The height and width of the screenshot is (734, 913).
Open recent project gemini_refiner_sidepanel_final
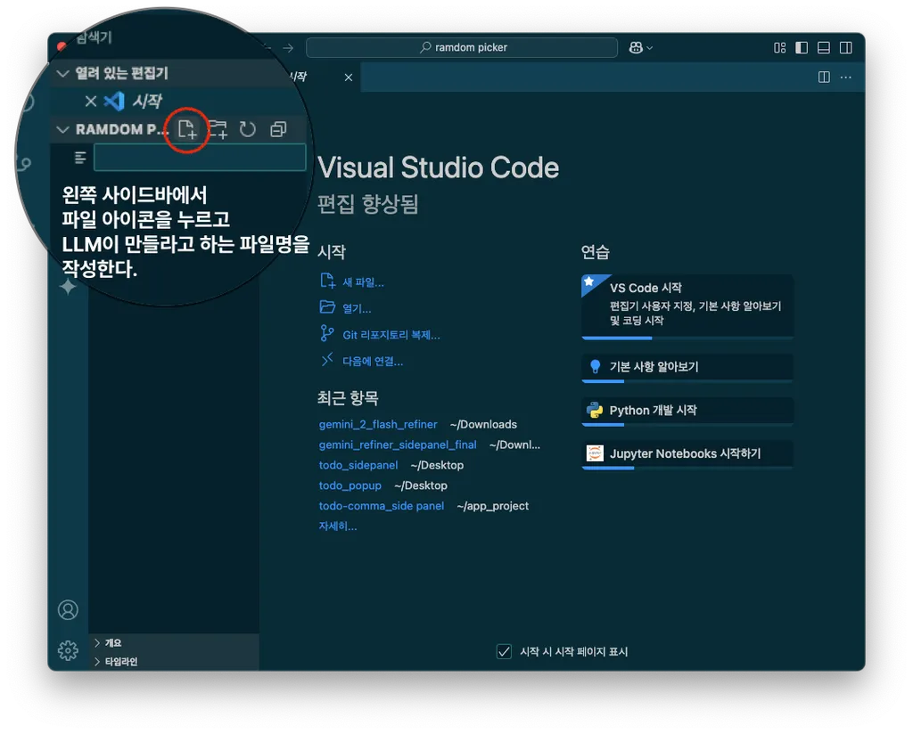398,444
